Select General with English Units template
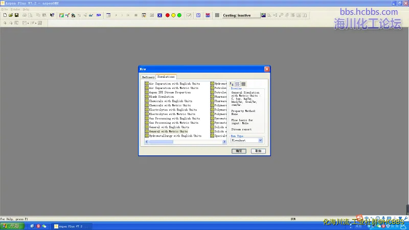 [169, 127]
